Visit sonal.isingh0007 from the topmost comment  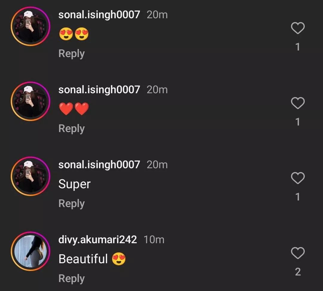[99, 15]
